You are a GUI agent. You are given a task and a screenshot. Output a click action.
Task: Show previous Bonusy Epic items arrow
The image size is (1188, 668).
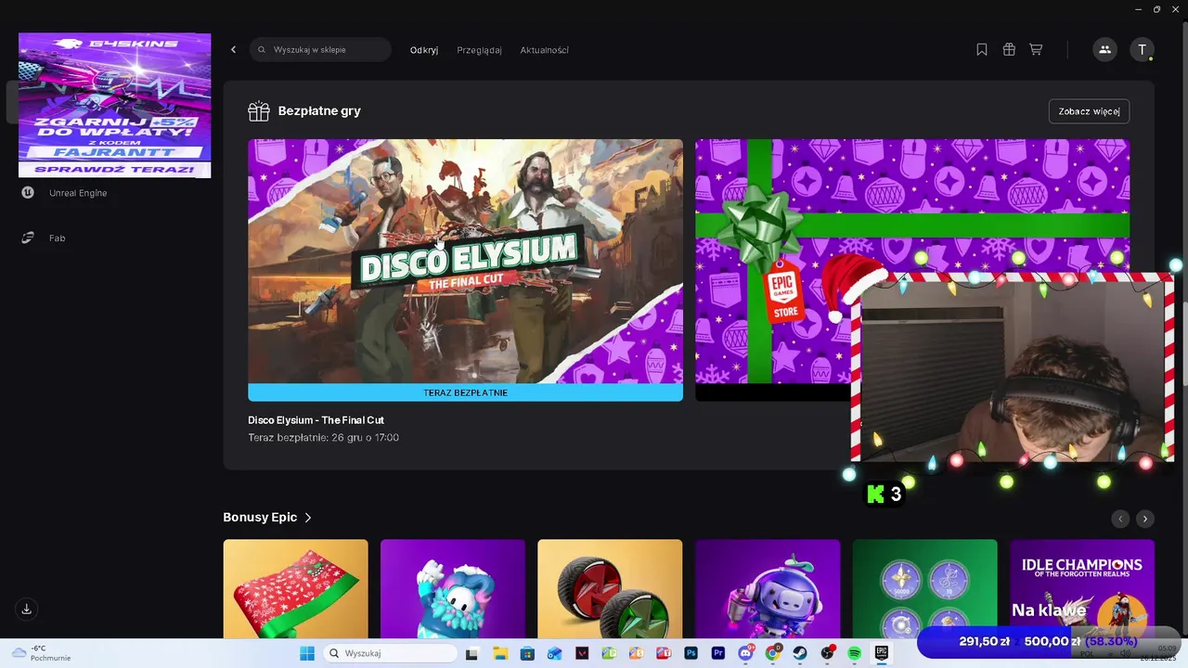pos(1120,519)
